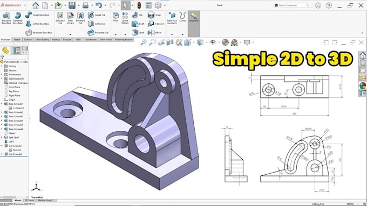Open Display Style dropdown

click(206, 42)
